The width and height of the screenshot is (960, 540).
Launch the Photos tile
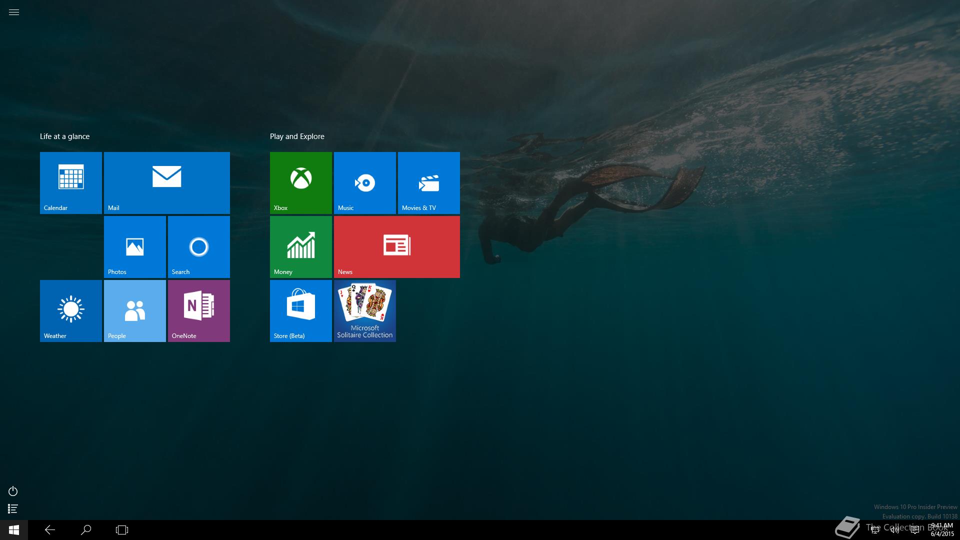pyautogui.click(x=135, y=247)
